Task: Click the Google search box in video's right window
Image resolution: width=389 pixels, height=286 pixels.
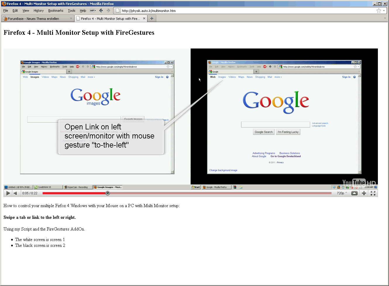Action: [276, 124]
